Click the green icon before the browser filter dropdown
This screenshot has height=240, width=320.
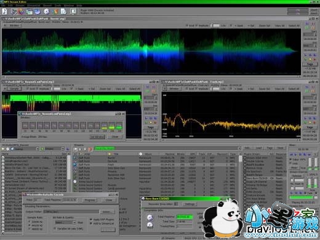(42, 149)
